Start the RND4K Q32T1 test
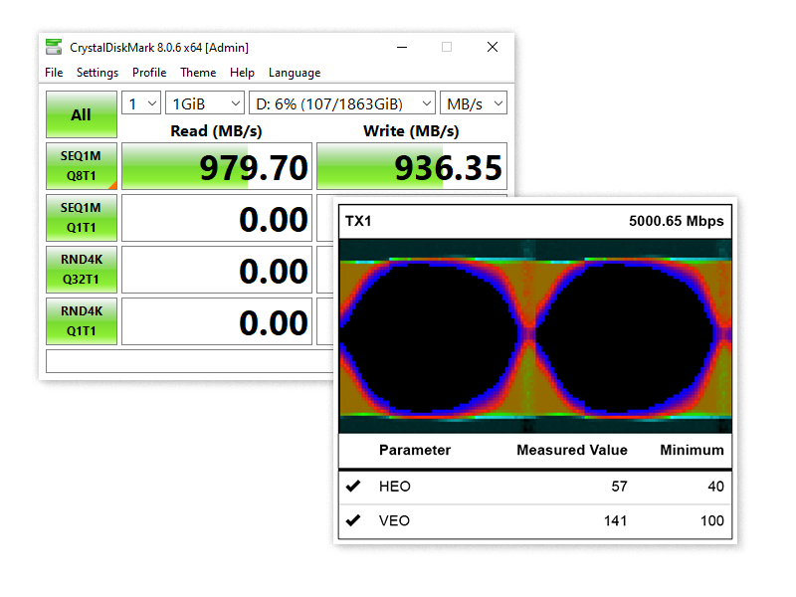Screen dimensions: 796x597 pos(82,270)
